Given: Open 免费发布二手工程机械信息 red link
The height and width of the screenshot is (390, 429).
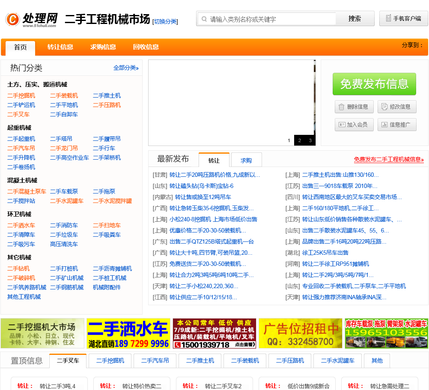Looking at the screenshot, I should [x=389, y=159].
